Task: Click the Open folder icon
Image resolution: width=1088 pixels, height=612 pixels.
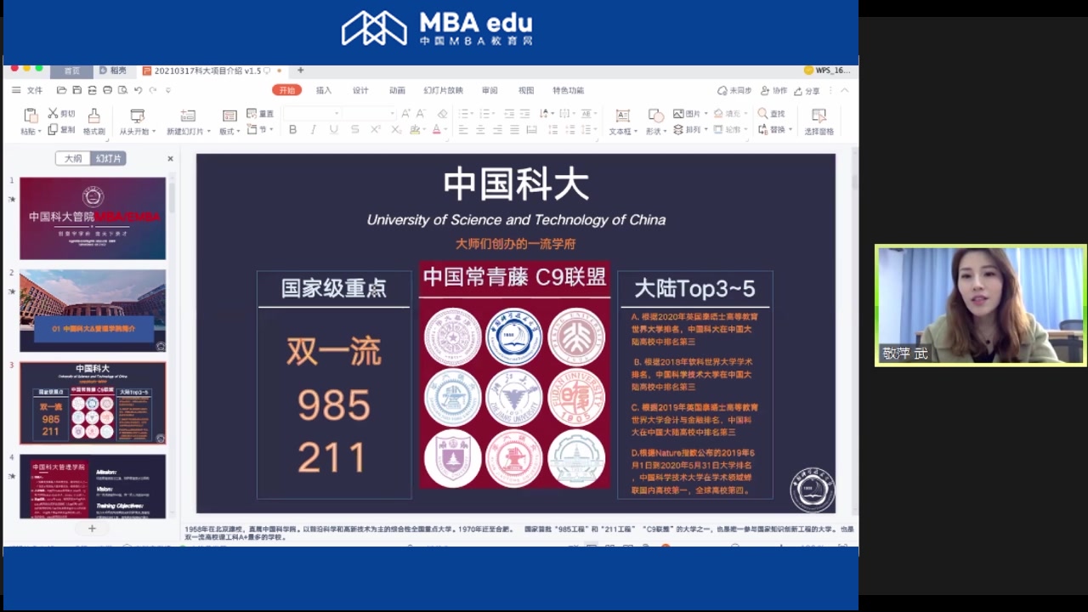Action: point(61,90)
